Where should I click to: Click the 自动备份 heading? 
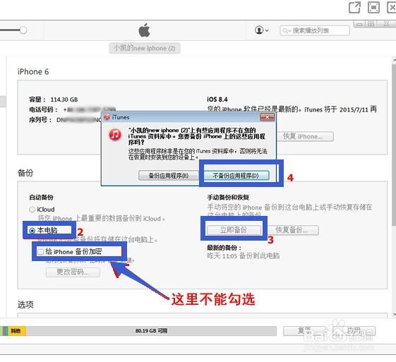click(41, 197)
